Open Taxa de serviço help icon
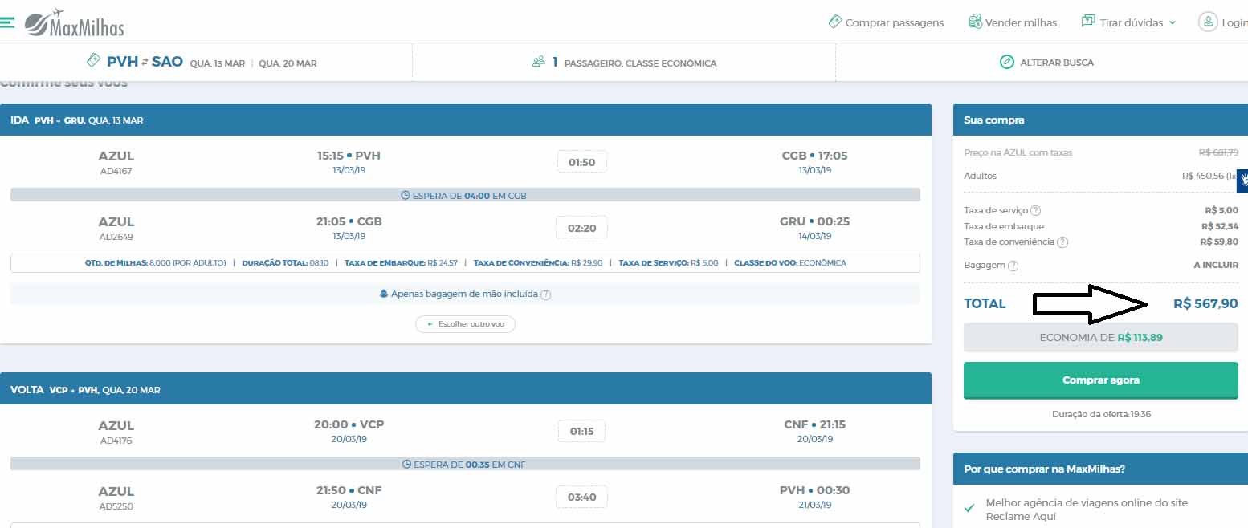The width and height of the screenshot is (1248, 528). coord(1036,211)
